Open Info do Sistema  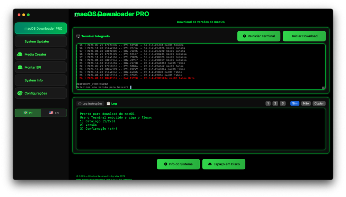(x=178, y=164)
